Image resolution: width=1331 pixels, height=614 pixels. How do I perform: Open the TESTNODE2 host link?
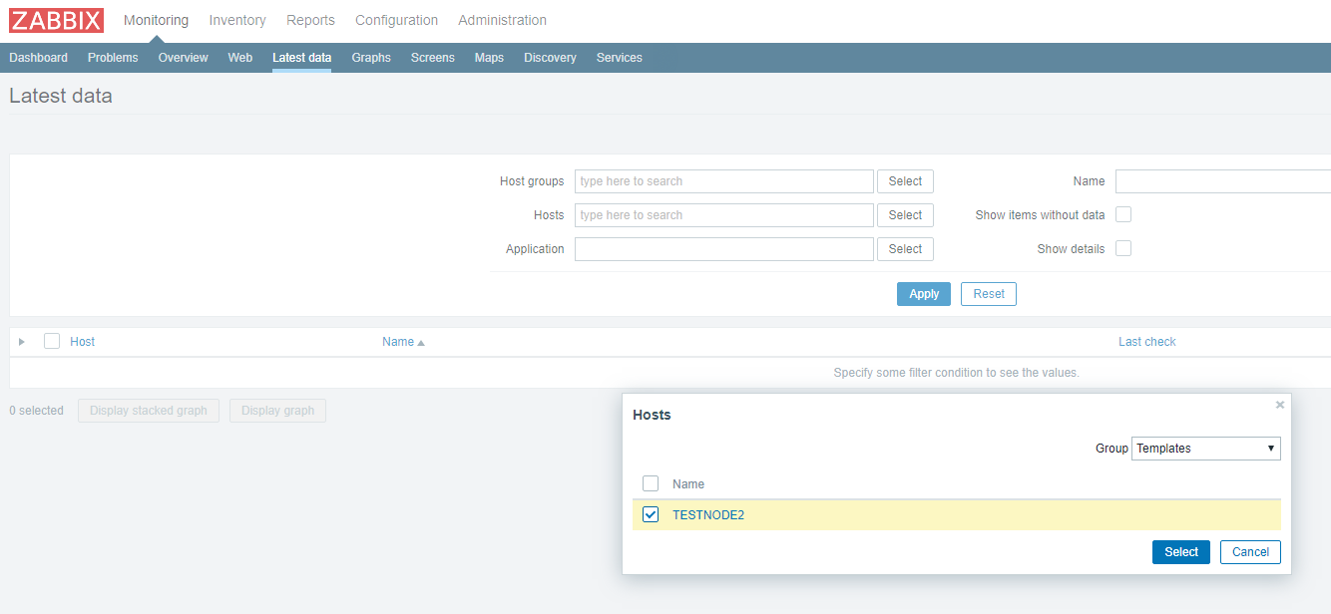[x=708, y=515]
